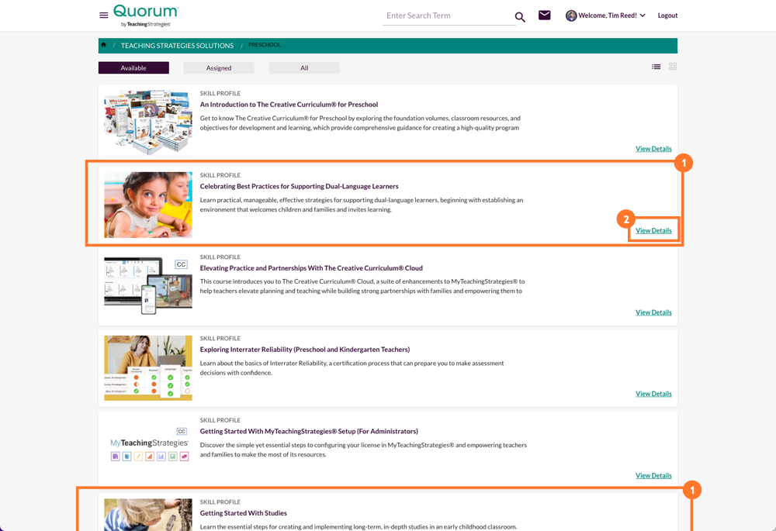Open the hamburger navigation menu
This screenshot has height=531, width=776.
(103, 15)
